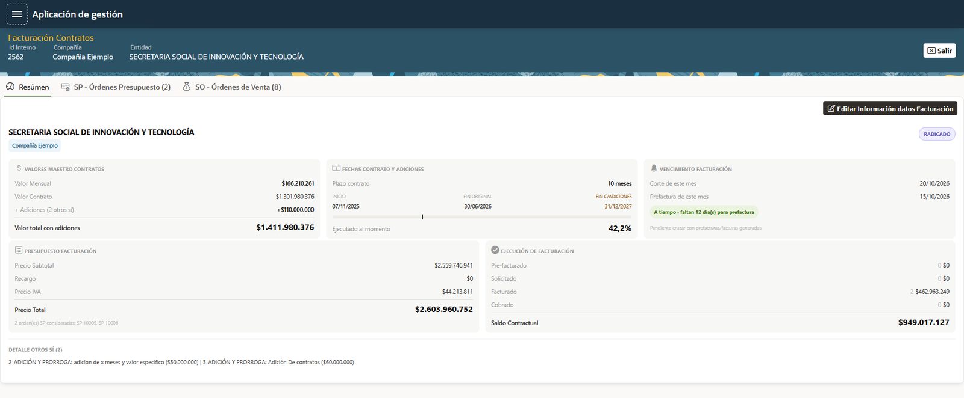
Task: Click the Compañía Ejemplo tag
Action: click(x=35, y=145)
